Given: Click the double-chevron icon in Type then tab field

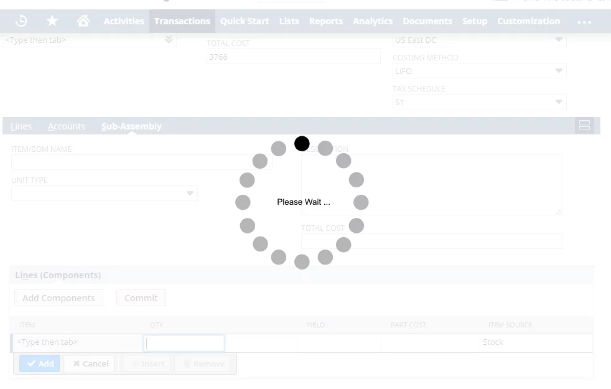Looking at the screenshot, I should tap(169, 40).
